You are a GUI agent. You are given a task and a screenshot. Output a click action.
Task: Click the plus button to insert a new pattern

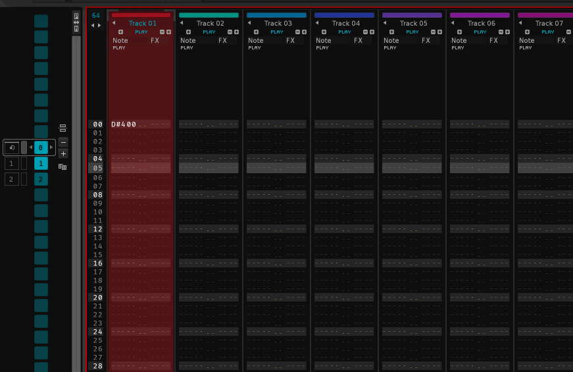pos(63,153)
